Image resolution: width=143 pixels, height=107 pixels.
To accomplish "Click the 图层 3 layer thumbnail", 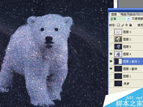I will (x=118, y=32).
